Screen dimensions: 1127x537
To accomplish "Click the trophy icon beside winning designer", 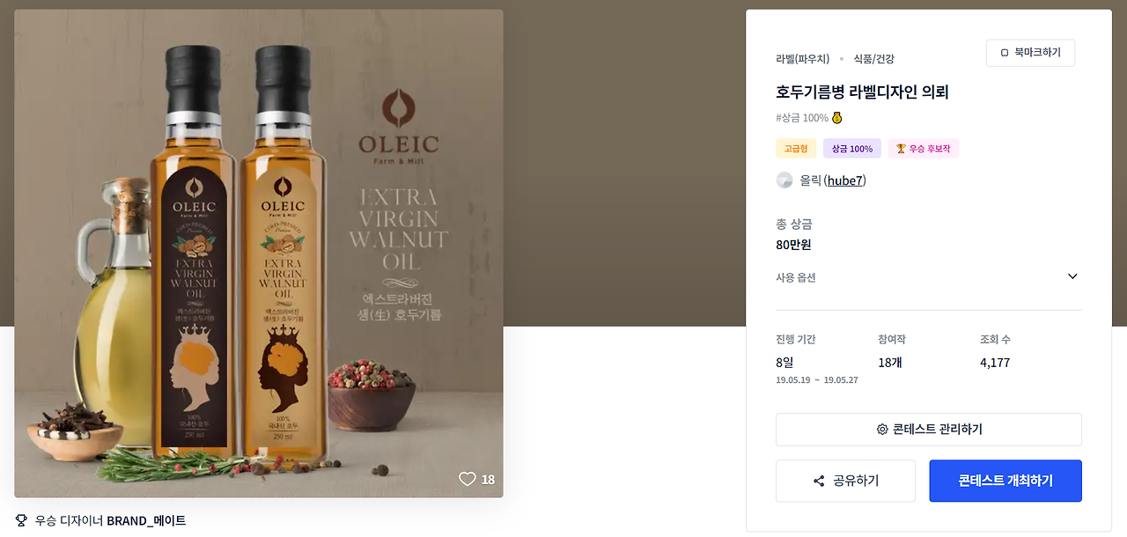I will [x=21, y=520].
